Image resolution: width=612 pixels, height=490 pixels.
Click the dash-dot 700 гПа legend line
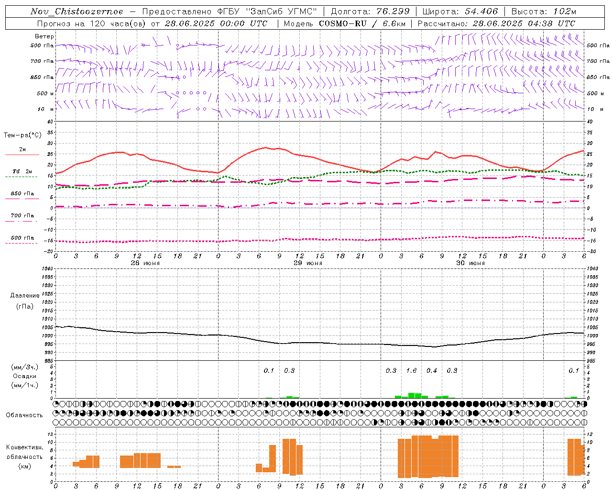point(22,221)
